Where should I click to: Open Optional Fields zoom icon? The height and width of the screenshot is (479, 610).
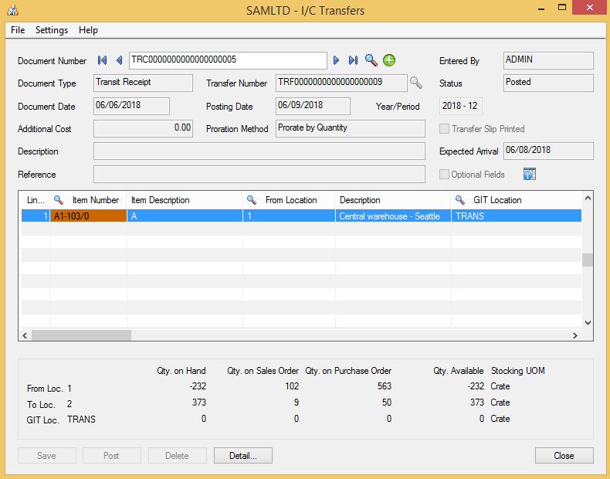point(529,175)
